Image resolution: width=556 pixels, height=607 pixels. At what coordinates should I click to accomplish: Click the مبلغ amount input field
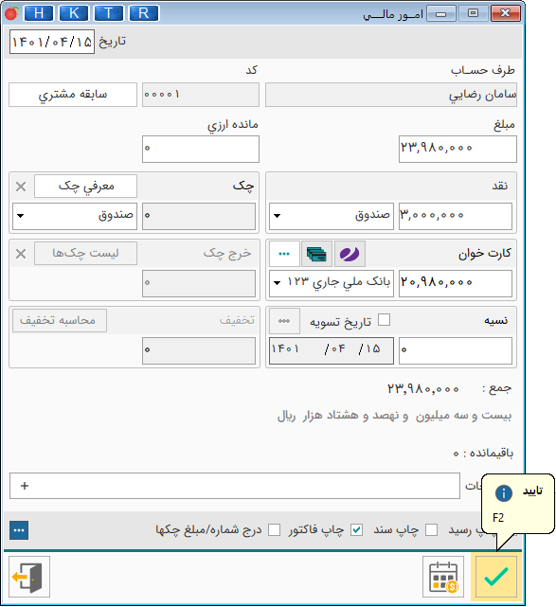point(457,149)
